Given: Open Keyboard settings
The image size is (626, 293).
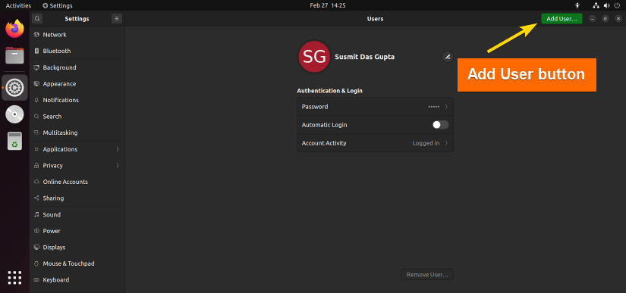Looking at the screenshot, I should [77, 280].
